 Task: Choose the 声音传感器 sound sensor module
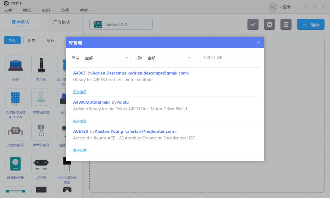pyautogui.click(x=41, y=131)
